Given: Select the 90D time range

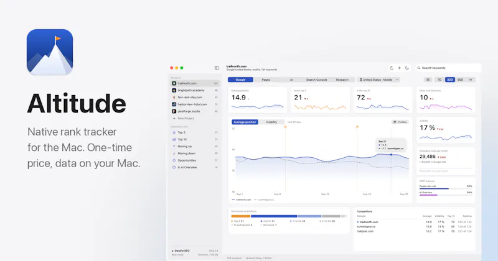Looking at the screenshot, I should point(460,80).
